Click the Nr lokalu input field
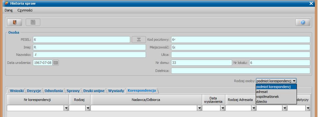 coord(280,63)
